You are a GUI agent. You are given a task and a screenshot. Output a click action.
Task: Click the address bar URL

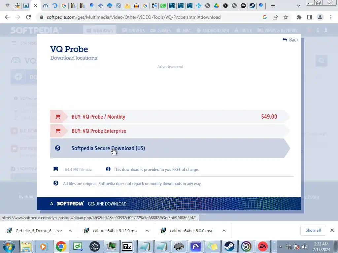pos(134,17)
